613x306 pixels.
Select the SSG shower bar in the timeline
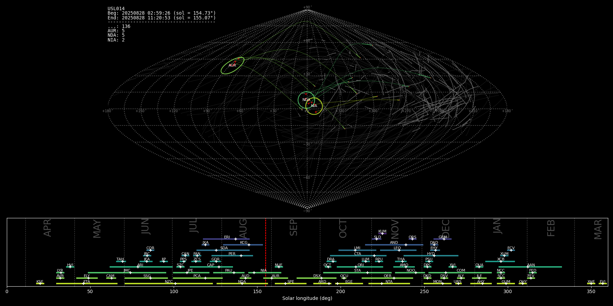pos(146,278)
